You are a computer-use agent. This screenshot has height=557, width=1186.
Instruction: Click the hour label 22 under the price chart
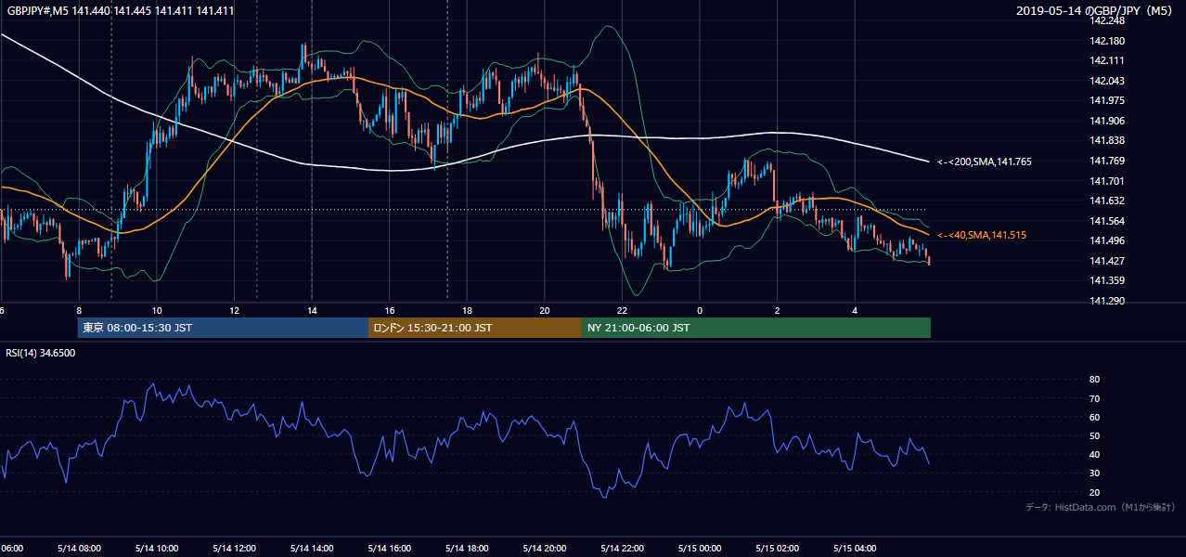pyautogui.click(x=623, y=310)
